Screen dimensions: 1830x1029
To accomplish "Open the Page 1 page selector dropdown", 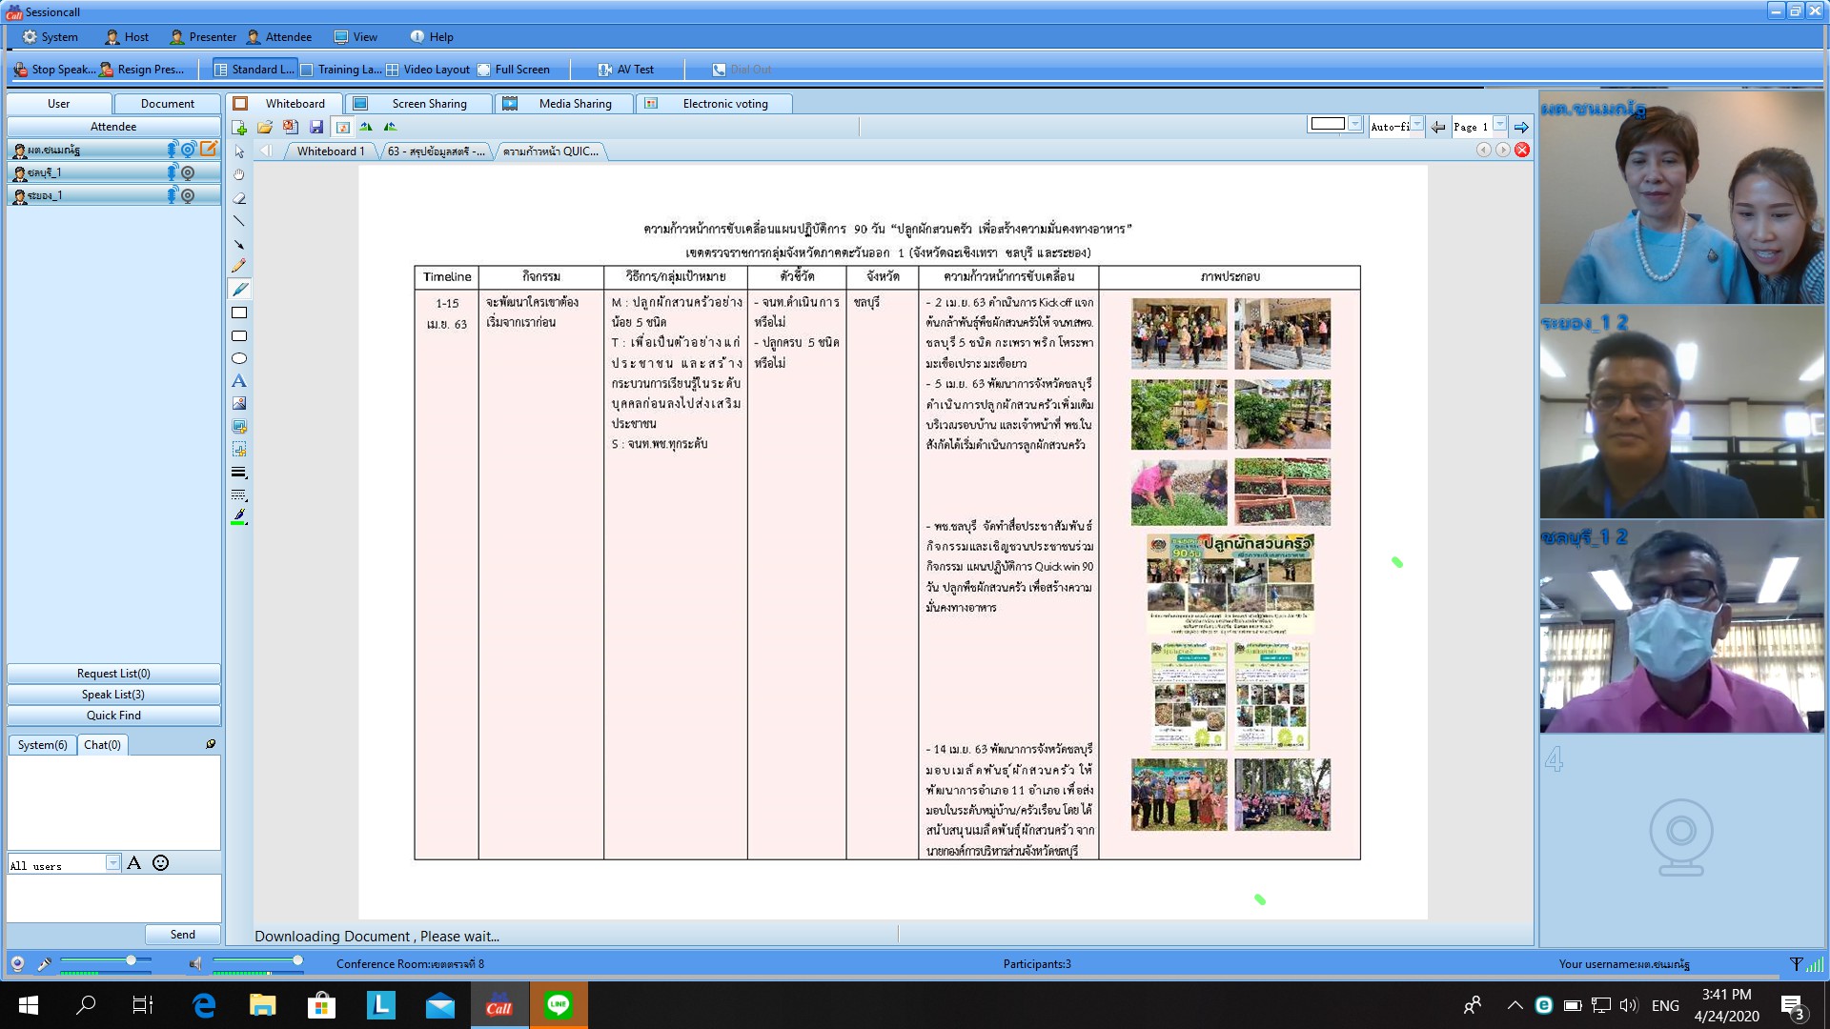I will tap(1501, 125).
